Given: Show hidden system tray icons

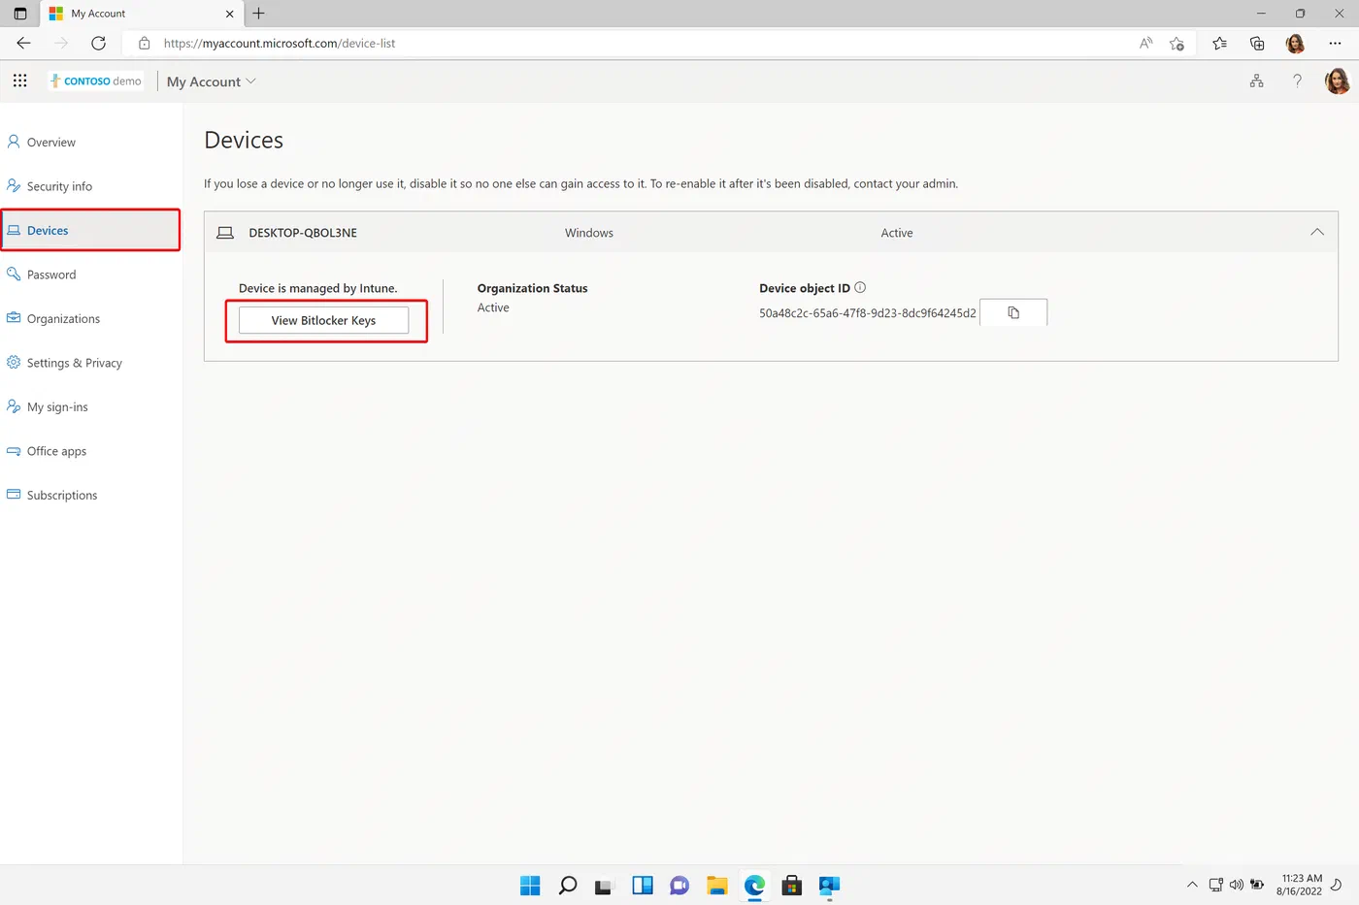Looking at the screenshot, I should [x=1192, y=885].
